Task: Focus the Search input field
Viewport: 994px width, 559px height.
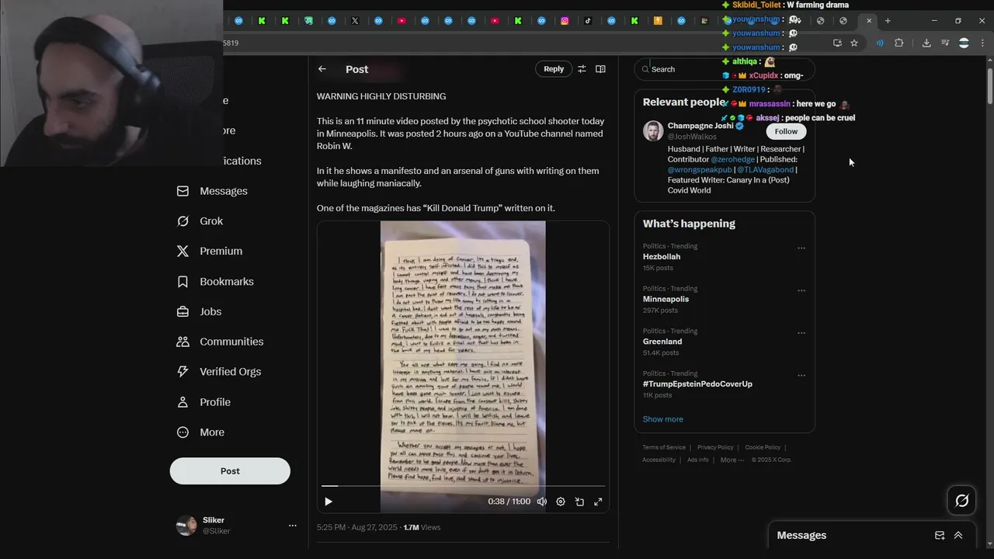Action: pos(725,69)
